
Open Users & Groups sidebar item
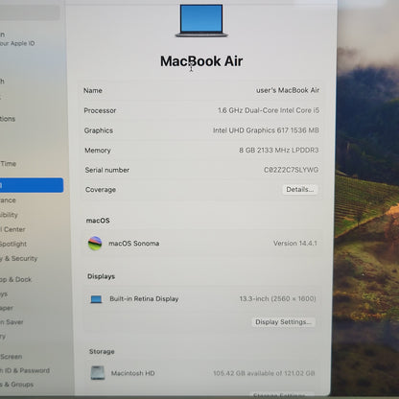coord(16,385)
